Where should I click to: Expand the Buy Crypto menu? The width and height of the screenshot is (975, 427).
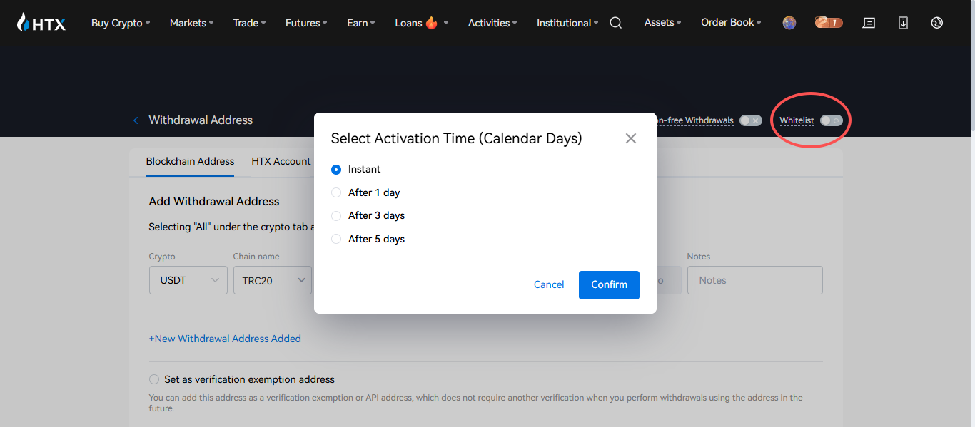[x=120, y=23]
